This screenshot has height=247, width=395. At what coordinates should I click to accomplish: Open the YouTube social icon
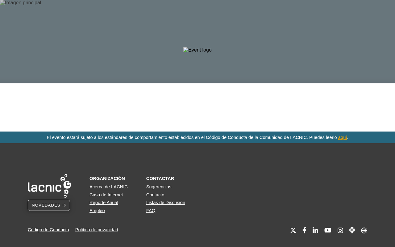pyautogui.click(x=328, y=230)
